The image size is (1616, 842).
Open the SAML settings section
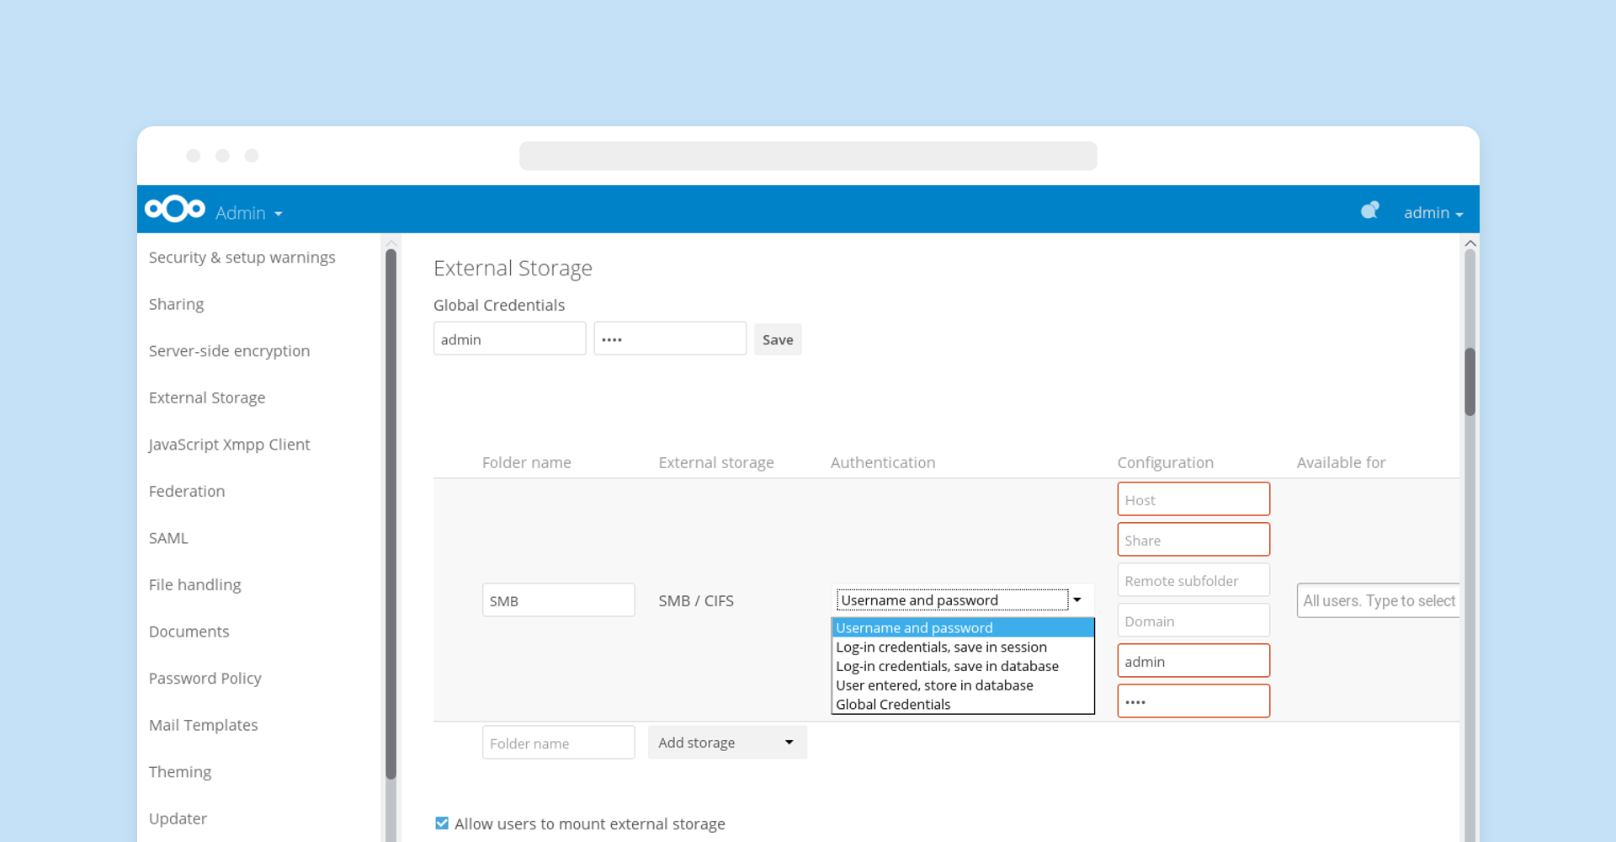click(x=167, y=537)
